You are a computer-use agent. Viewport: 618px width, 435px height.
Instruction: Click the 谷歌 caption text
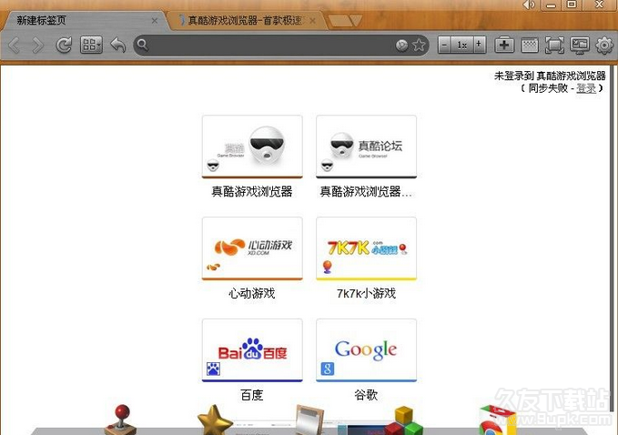[x=366, y=395]
